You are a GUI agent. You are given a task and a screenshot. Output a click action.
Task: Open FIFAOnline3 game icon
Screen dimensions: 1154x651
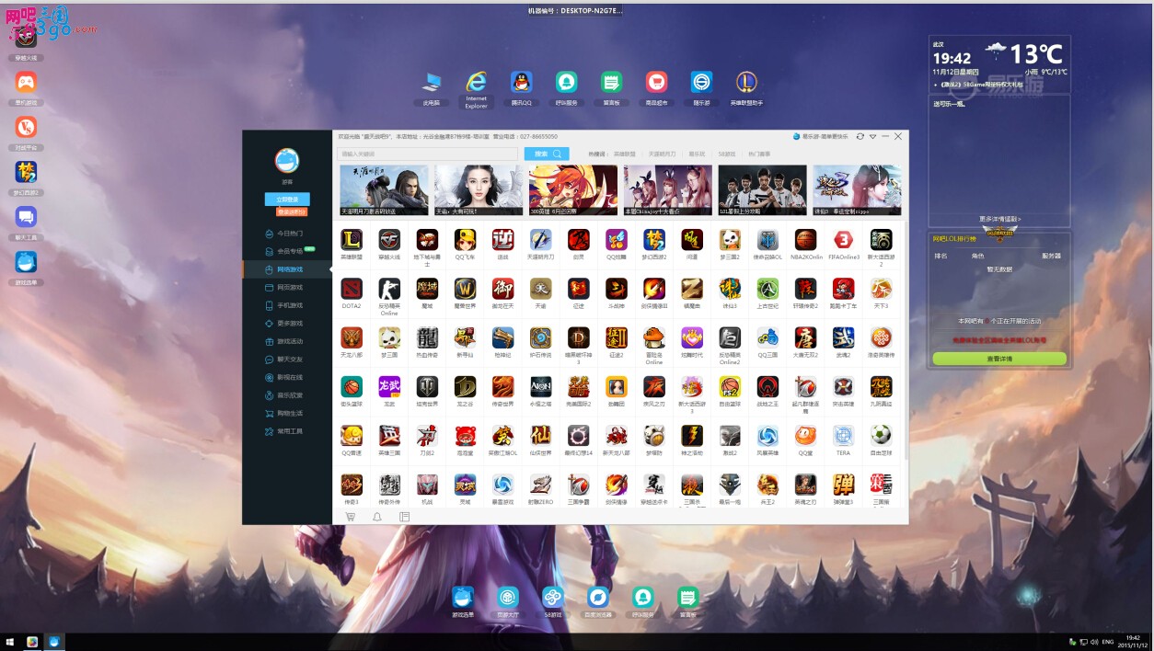pyautogui.click(x=843, y=240)
